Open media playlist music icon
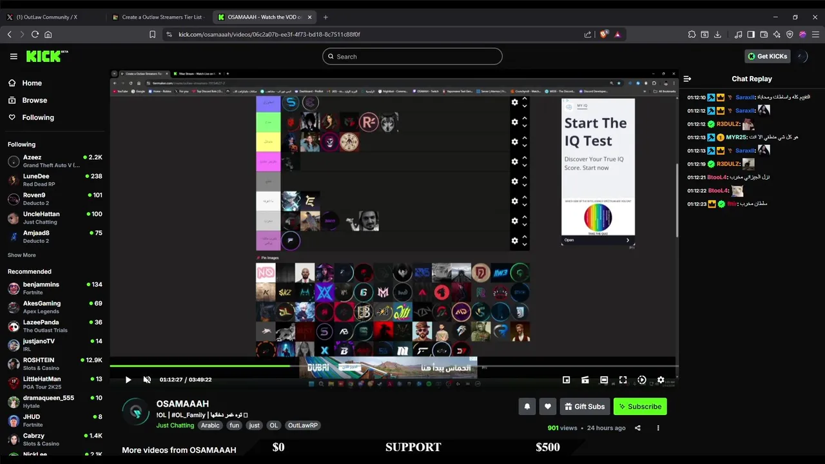 (x=738, y=34)
